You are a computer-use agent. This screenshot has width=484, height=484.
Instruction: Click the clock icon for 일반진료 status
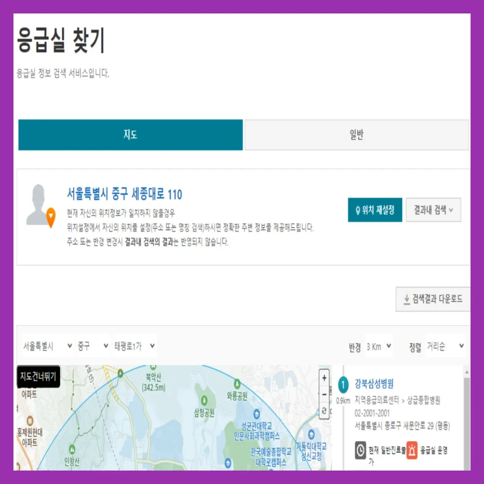click(360, 450)
